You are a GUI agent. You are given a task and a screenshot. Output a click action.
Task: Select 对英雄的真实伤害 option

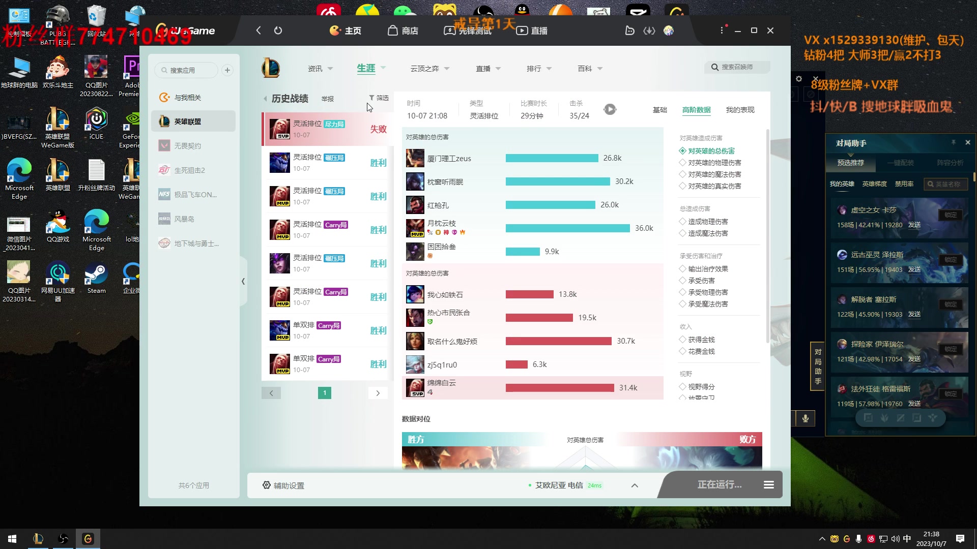point(710,186)
